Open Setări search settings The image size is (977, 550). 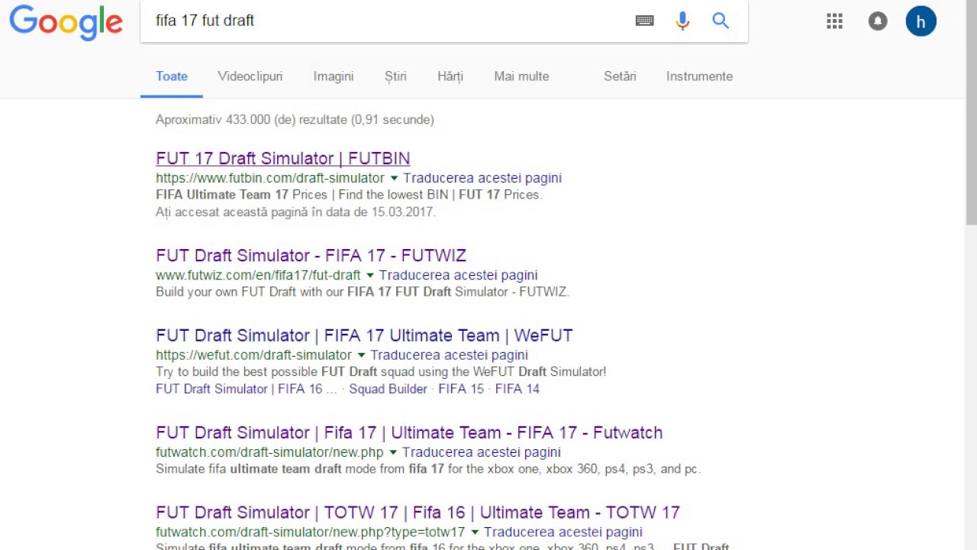click(x=620, y=76)
